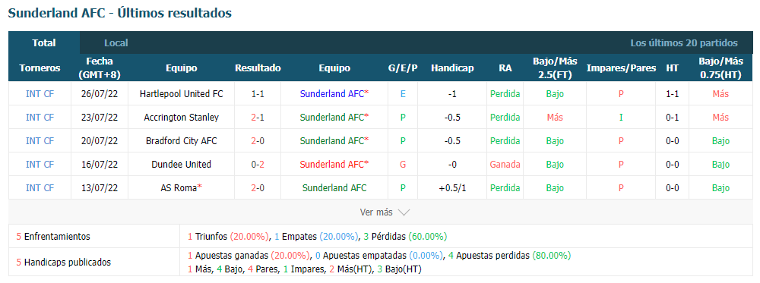Click the Impares/Pares column header
Screen dimensions: 760x283
[x=621, y=68]
